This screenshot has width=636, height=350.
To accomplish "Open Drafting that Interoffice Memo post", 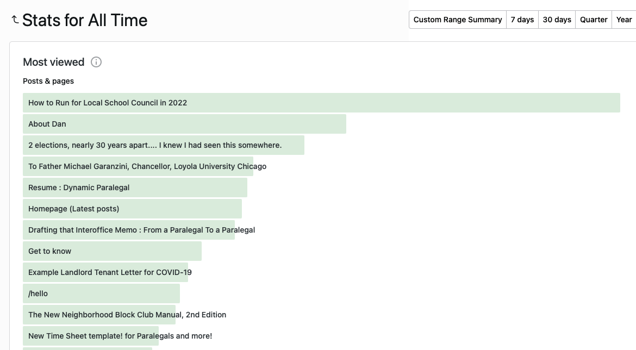I will coord(141,230).
